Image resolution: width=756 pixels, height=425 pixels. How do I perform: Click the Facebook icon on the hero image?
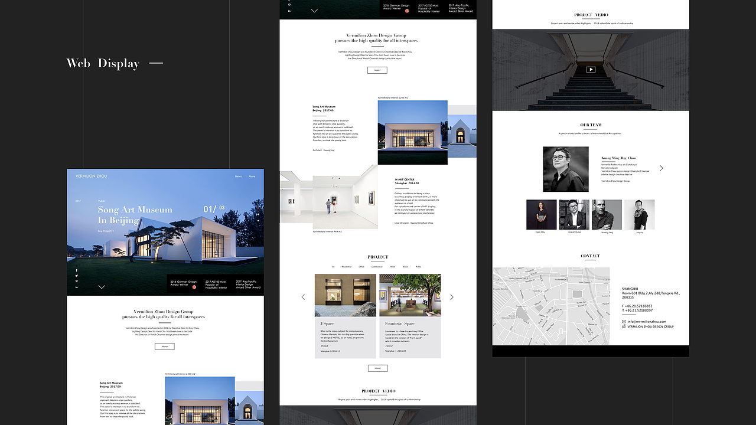tap(77, 270)
